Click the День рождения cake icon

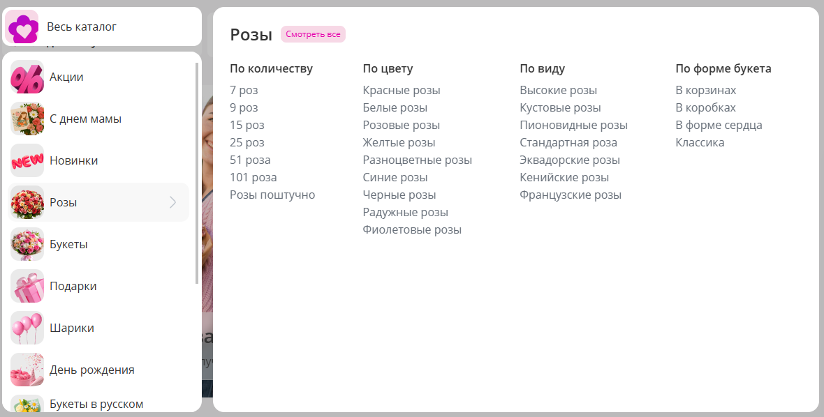tap(27, 370)
